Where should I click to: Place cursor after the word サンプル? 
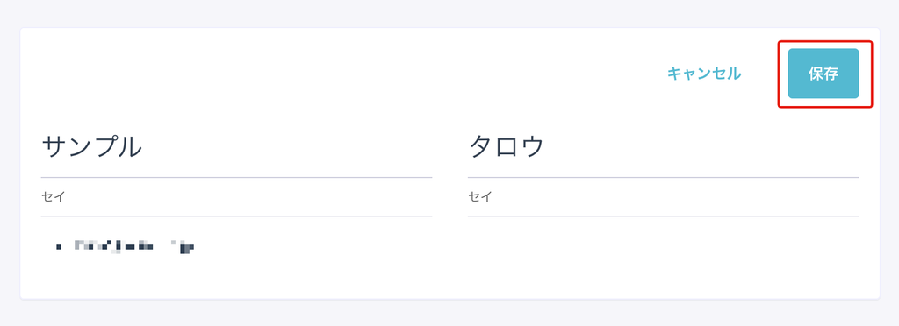[143, 148]
